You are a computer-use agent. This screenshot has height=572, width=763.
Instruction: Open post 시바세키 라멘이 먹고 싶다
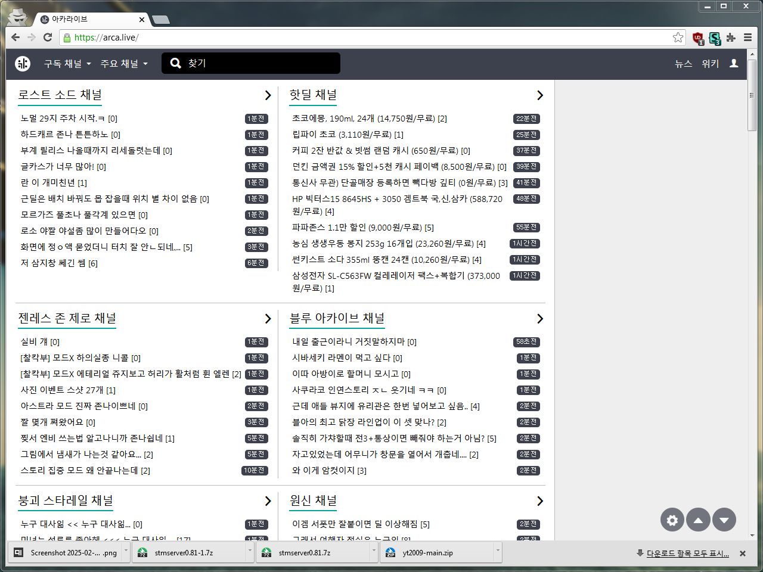coord(347,358)
